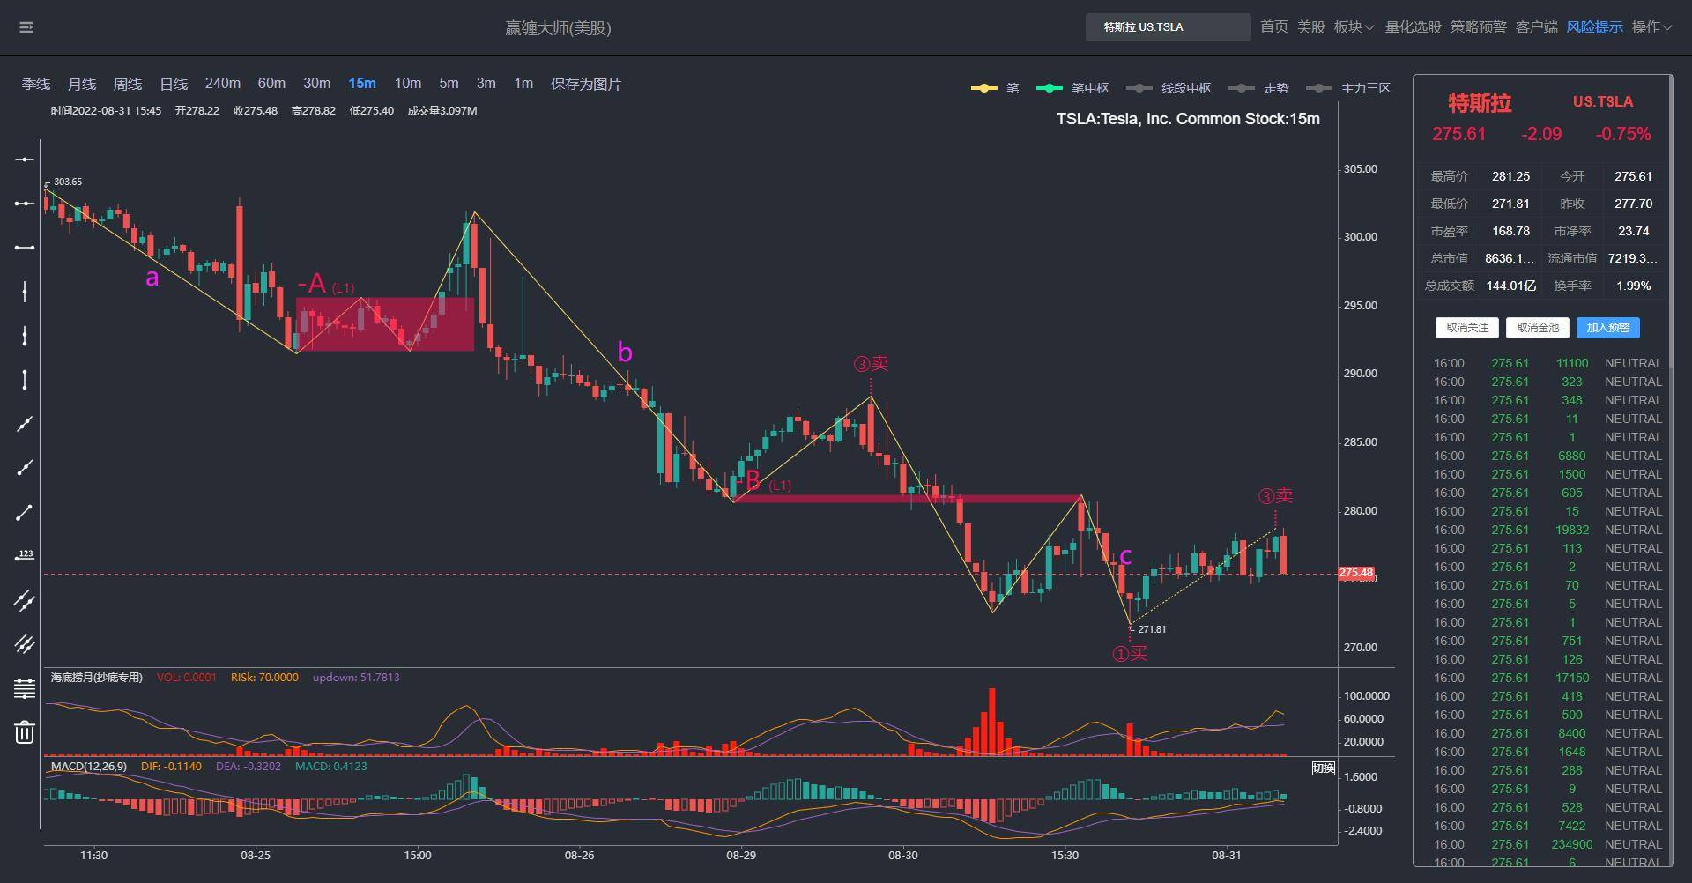Switch to the 月线 timeframe
Image resolution: width=1692 pixels, height=883 pixels.
coord(82,84)
